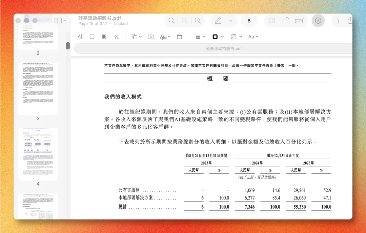Click the section title 概 要
366x233 pixels.
[x=218, y=79]
